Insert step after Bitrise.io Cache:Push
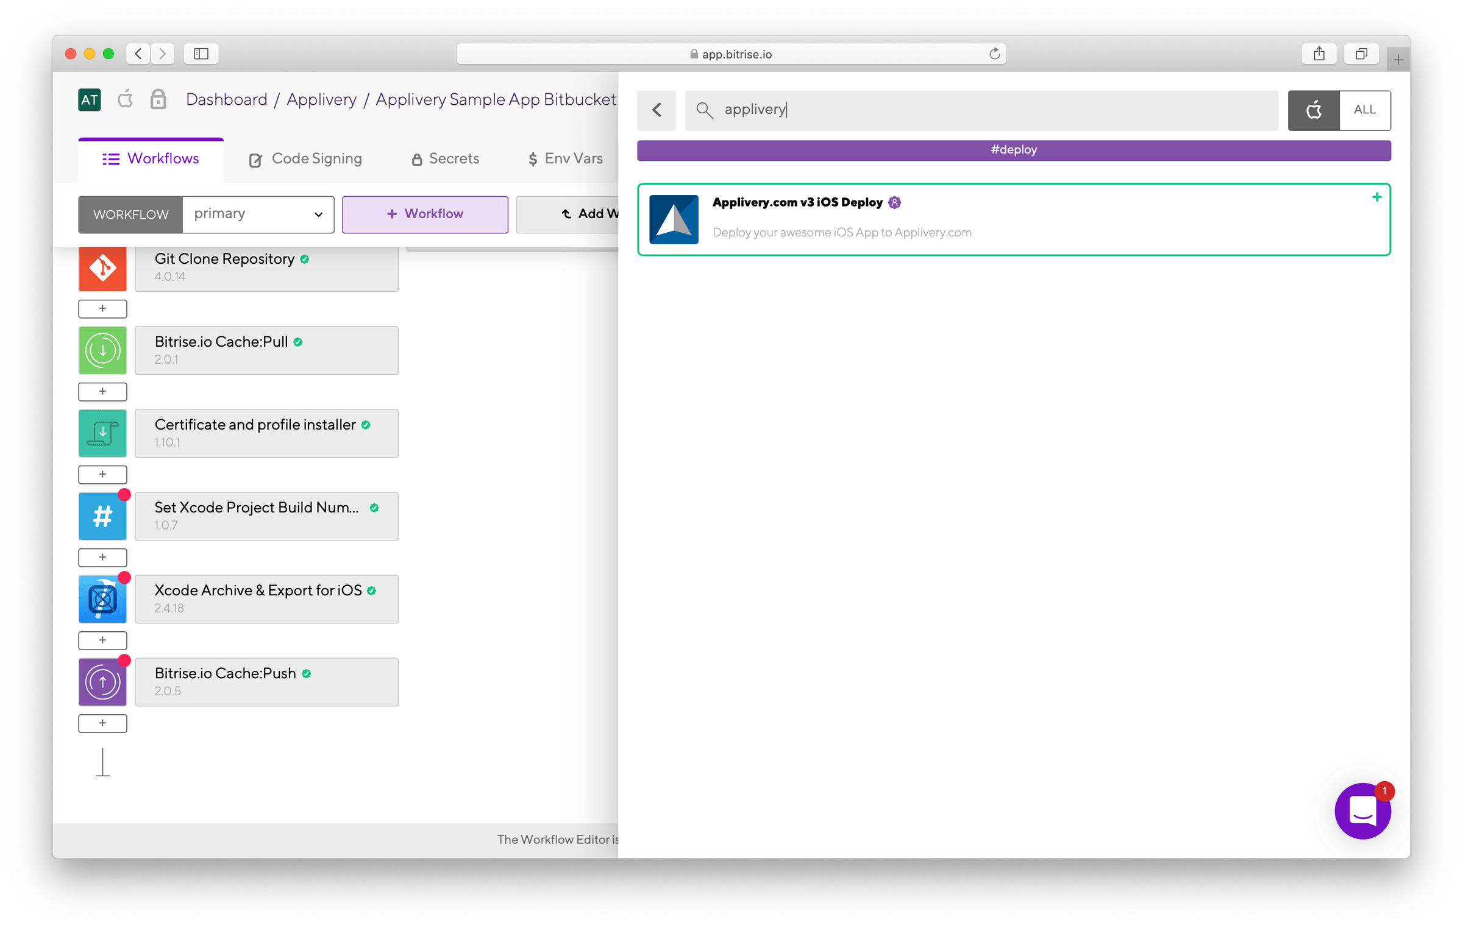The image size is (1463, 928). pos(102,723)
